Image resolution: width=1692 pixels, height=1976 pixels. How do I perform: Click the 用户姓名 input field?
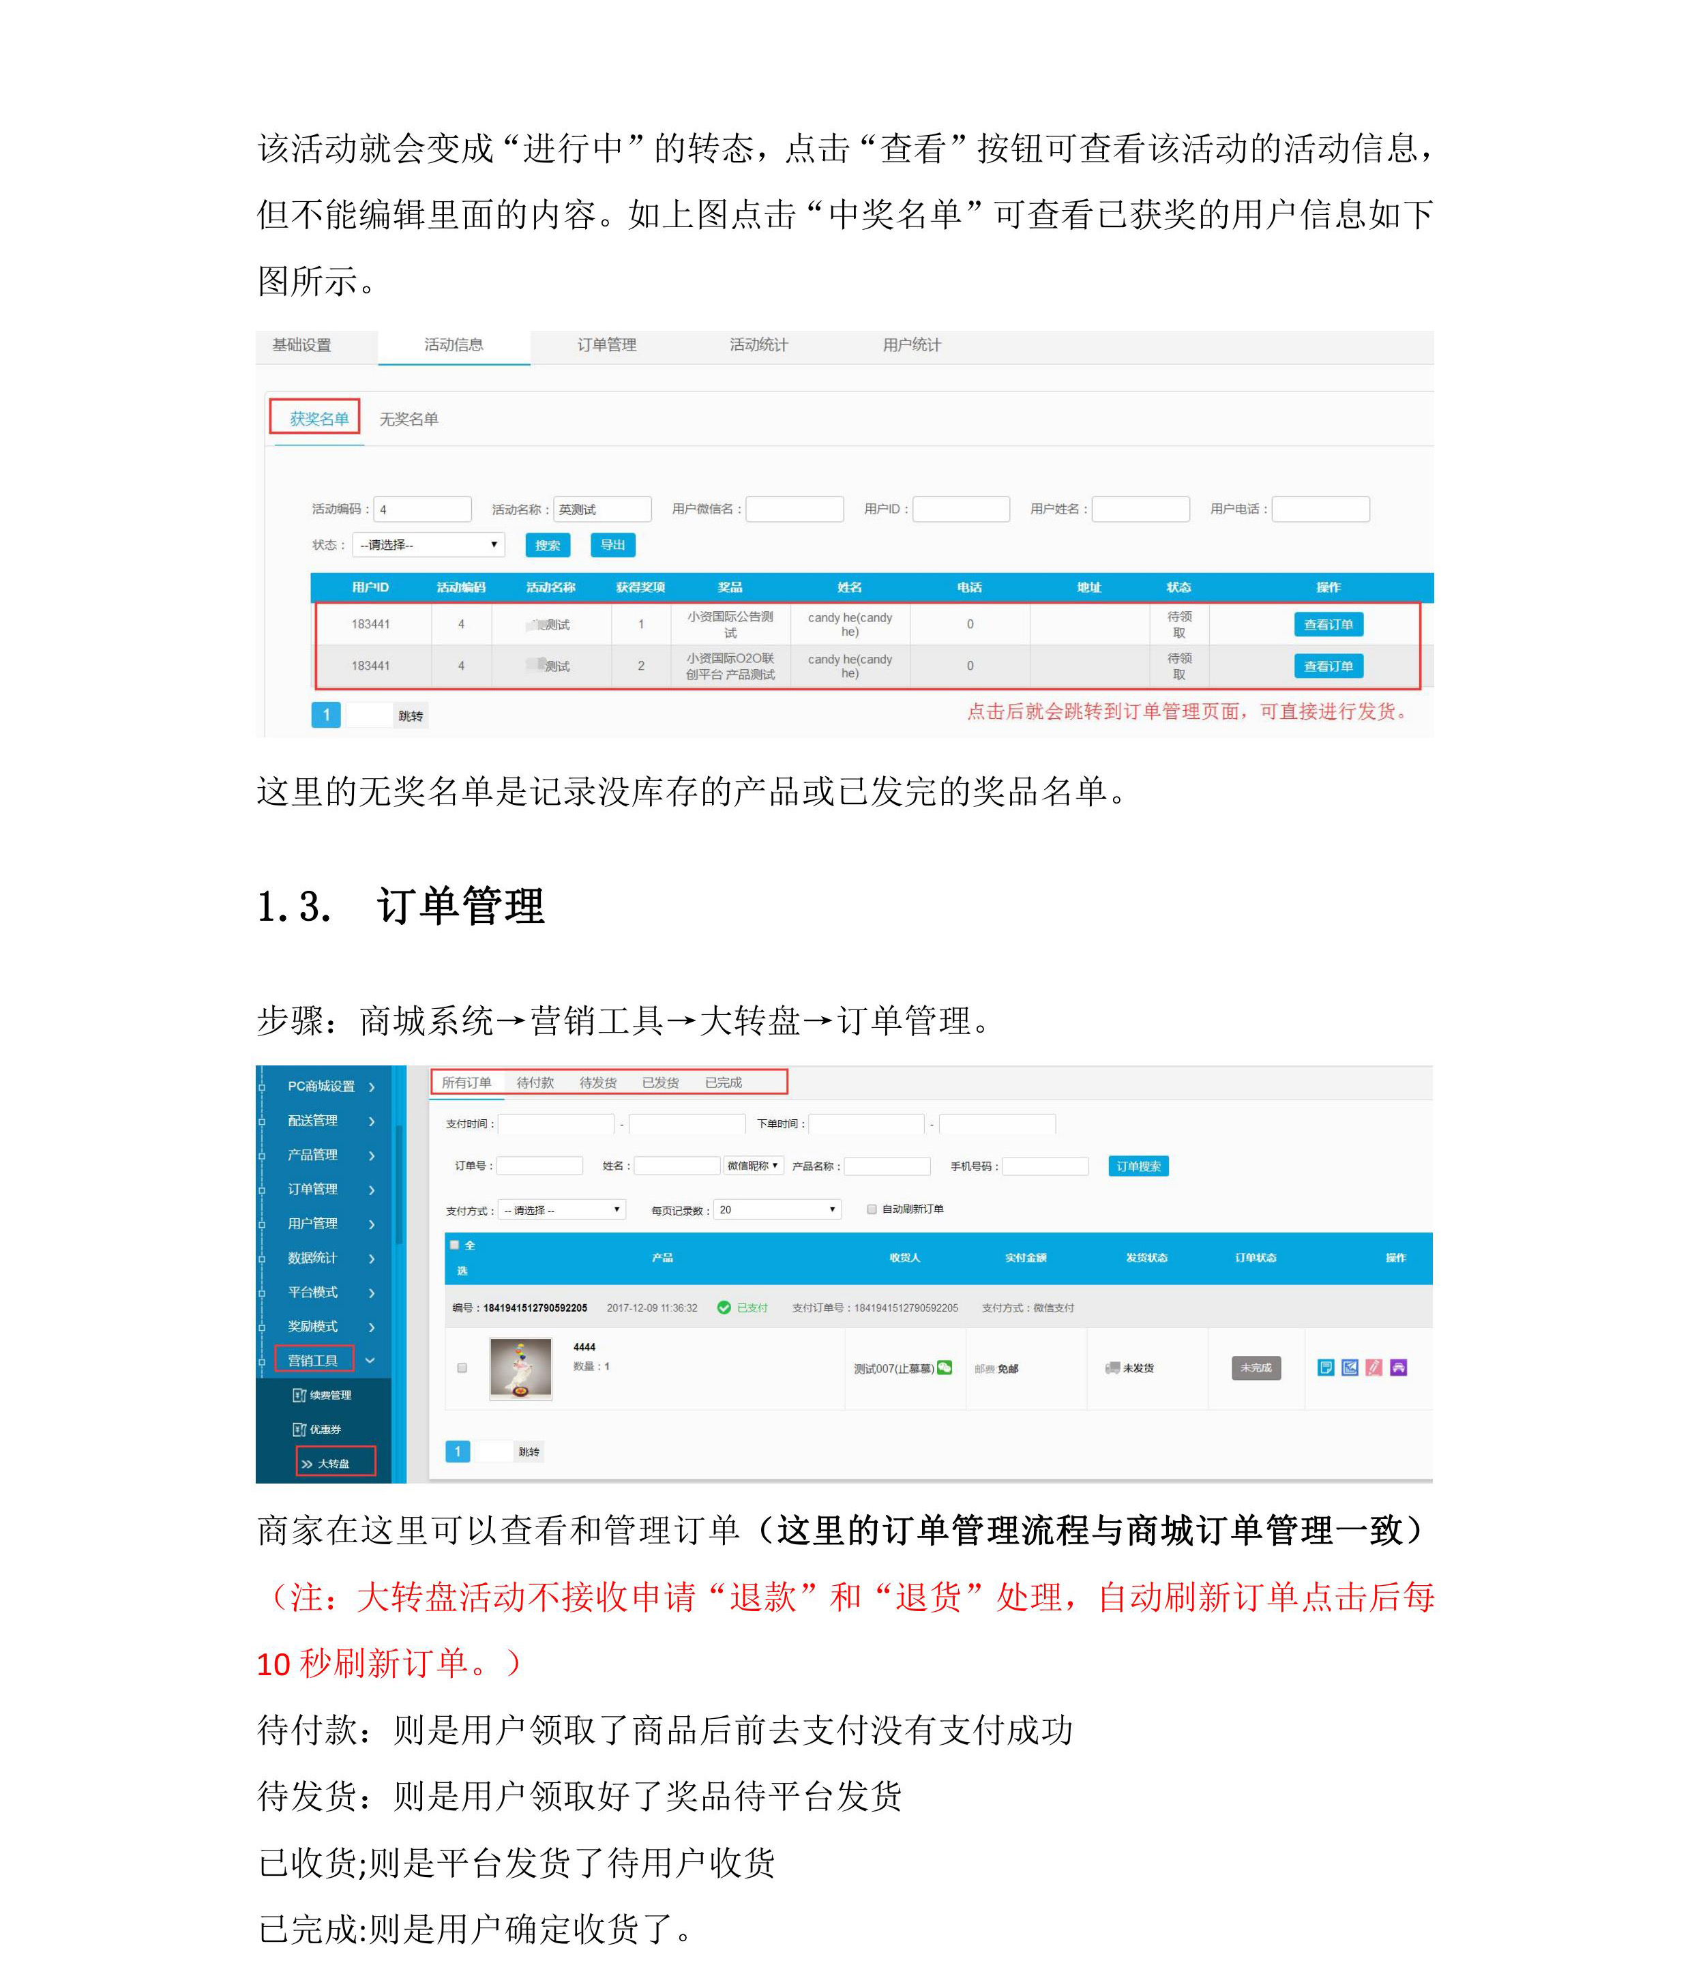[x=1141, y=510]
